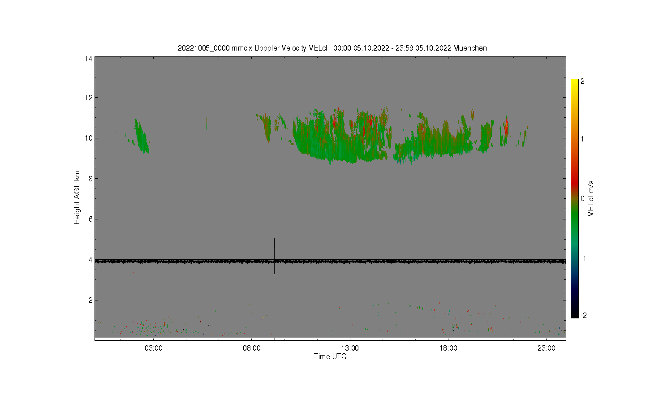Viewport: 672px width, 403px height.
Task: Click the 10 km height tick label
Action: (x=89, y=138)
